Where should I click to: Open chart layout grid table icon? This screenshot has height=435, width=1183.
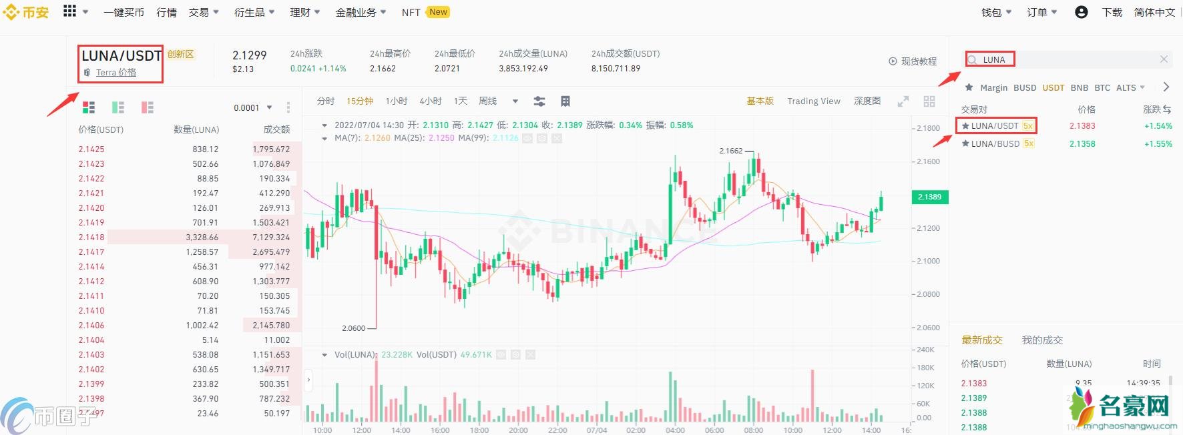click(565, 101)
